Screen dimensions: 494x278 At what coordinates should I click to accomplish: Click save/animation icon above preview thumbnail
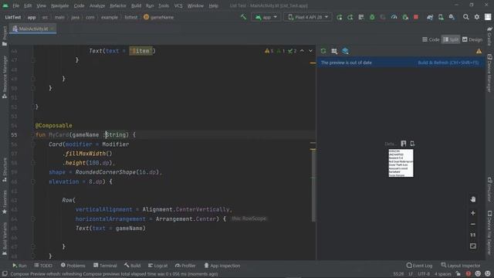(x=404, y=144)
